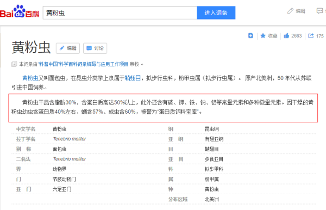326x210 pixels.
Task: Select the 黄粉虫 page title
Action: point(31,47)
